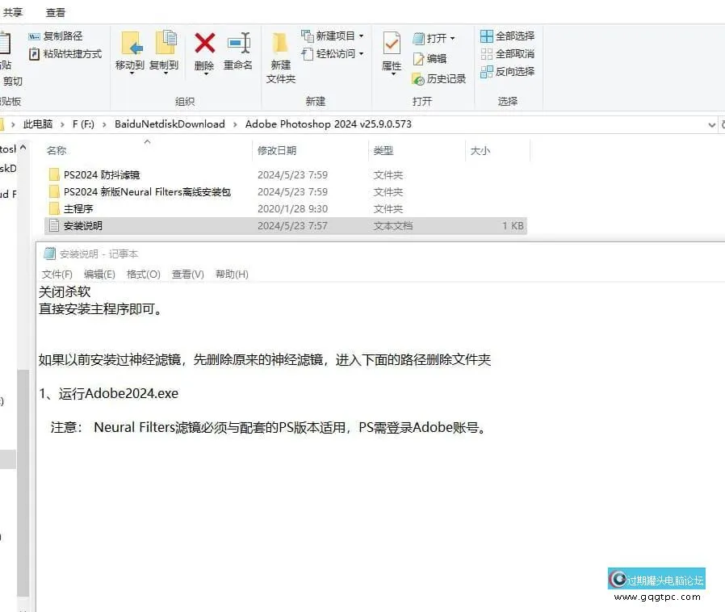Click the 粘贴快捷方式 (Paste shortcut) icon
725x612 pixels.
tap(35, 54)
